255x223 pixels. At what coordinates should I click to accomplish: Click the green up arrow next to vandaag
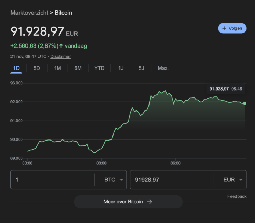(61, 46)
